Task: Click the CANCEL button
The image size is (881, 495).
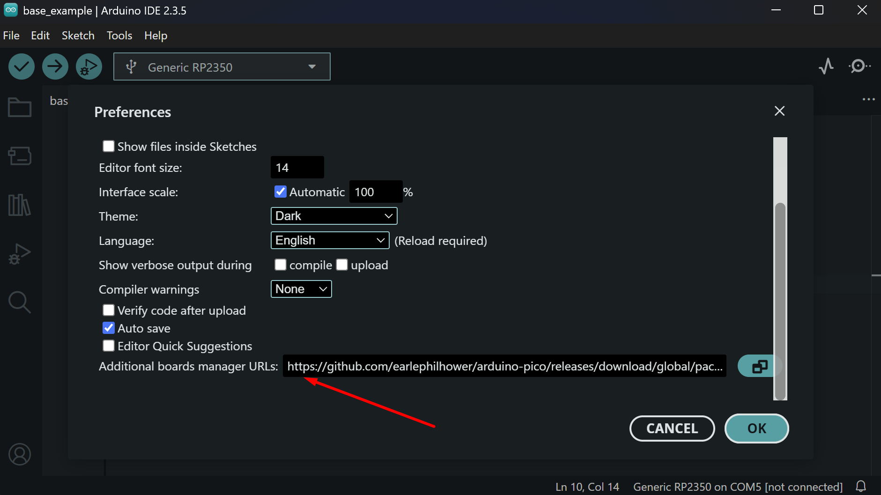Action: click(672, 429)
